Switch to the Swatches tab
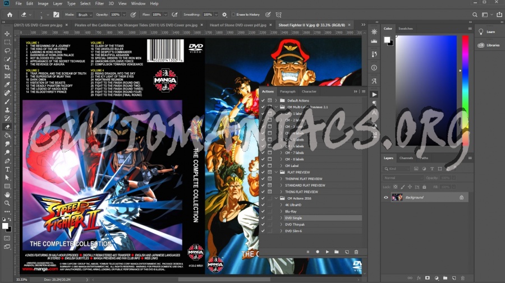505x283 pixels. [406, 29]
